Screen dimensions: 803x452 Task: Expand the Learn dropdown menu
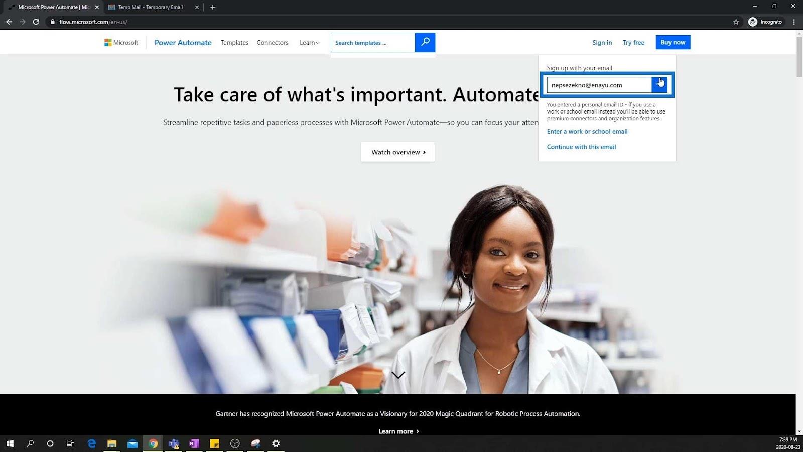[x=309, y=43]
